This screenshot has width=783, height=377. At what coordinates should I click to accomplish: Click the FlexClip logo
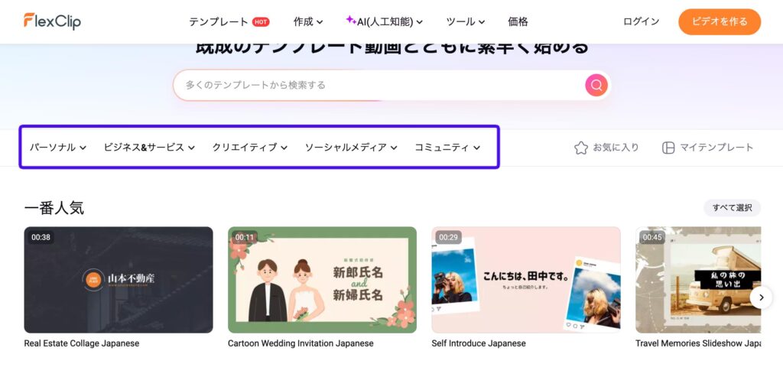tap(52, 21)
